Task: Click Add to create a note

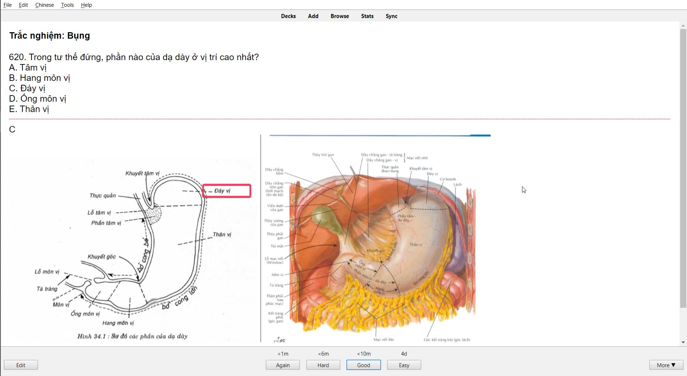Action: (x=313, y=16)
